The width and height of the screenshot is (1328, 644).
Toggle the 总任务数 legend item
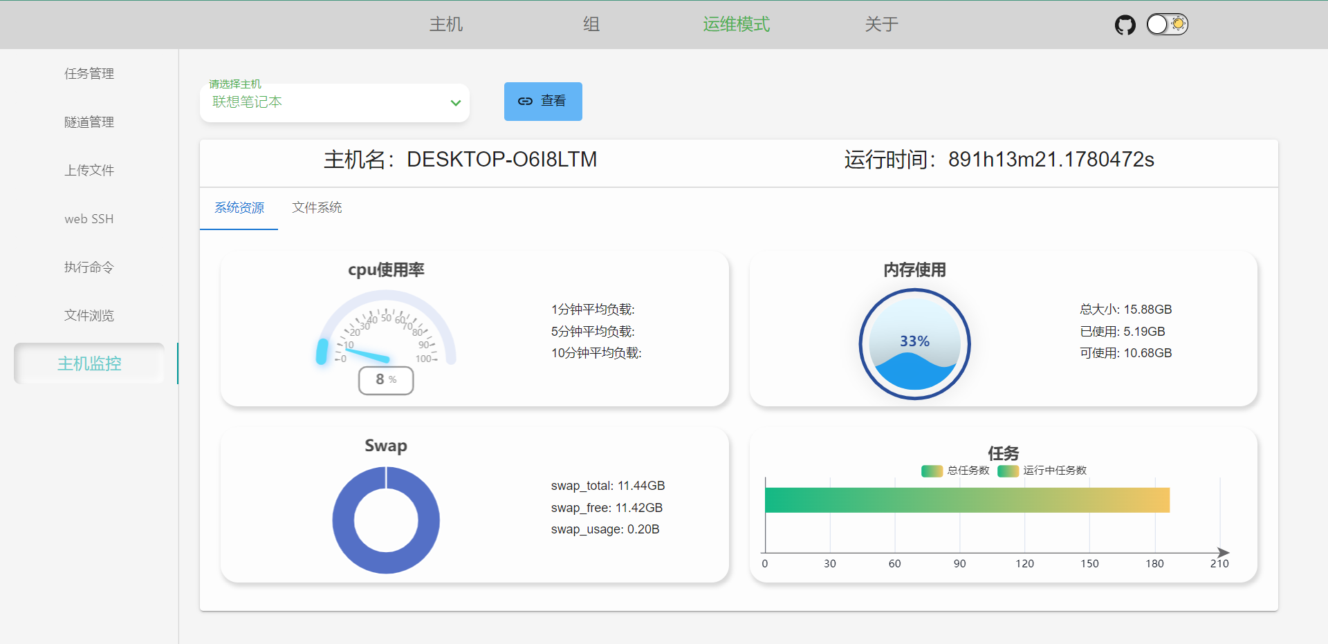click(955, 471)
